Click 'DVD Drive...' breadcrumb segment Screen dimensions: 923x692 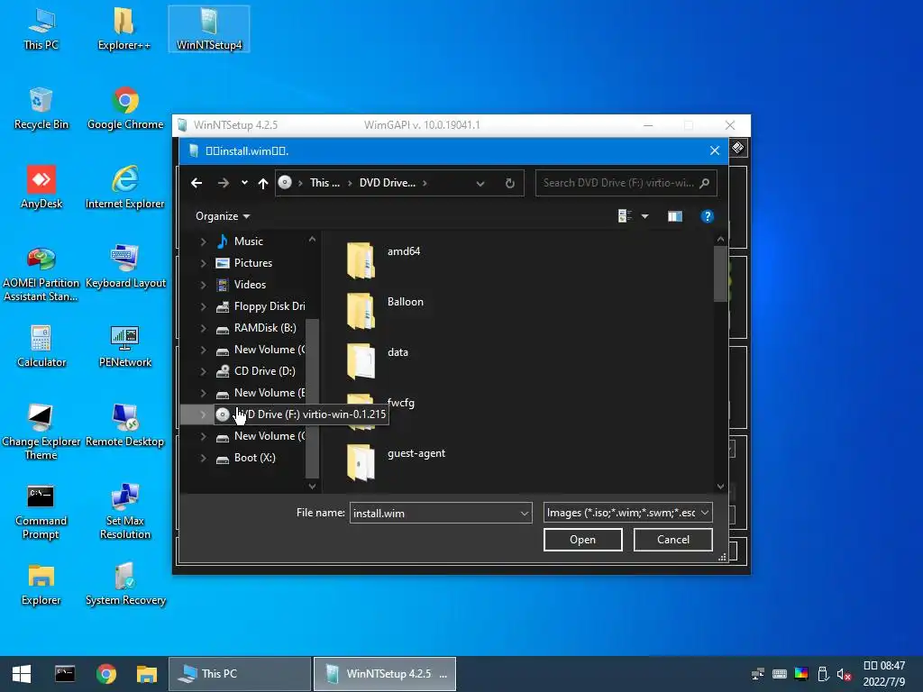(x=388, y=183)
